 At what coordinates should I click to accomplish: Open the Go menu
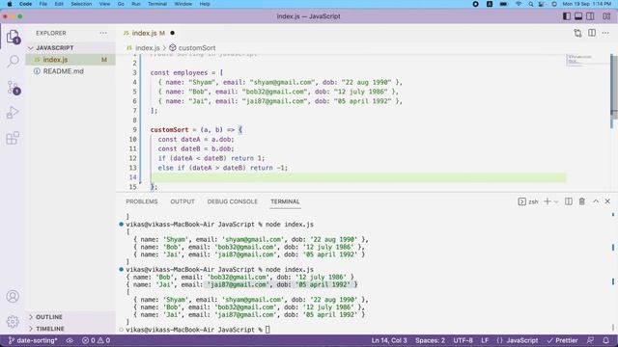tap(121, 4)
